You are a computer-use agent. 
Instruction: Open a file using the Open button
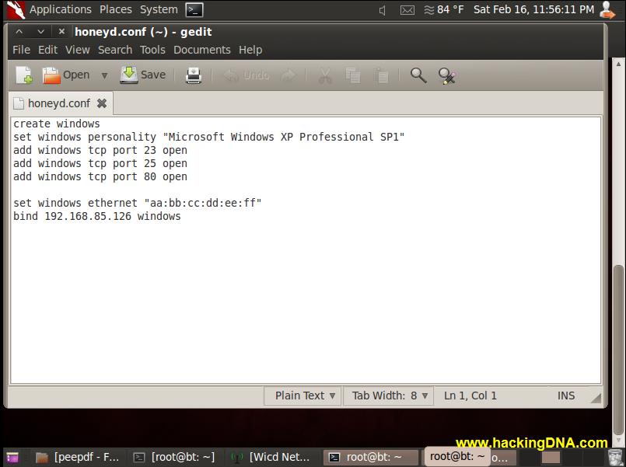point(66,75)
